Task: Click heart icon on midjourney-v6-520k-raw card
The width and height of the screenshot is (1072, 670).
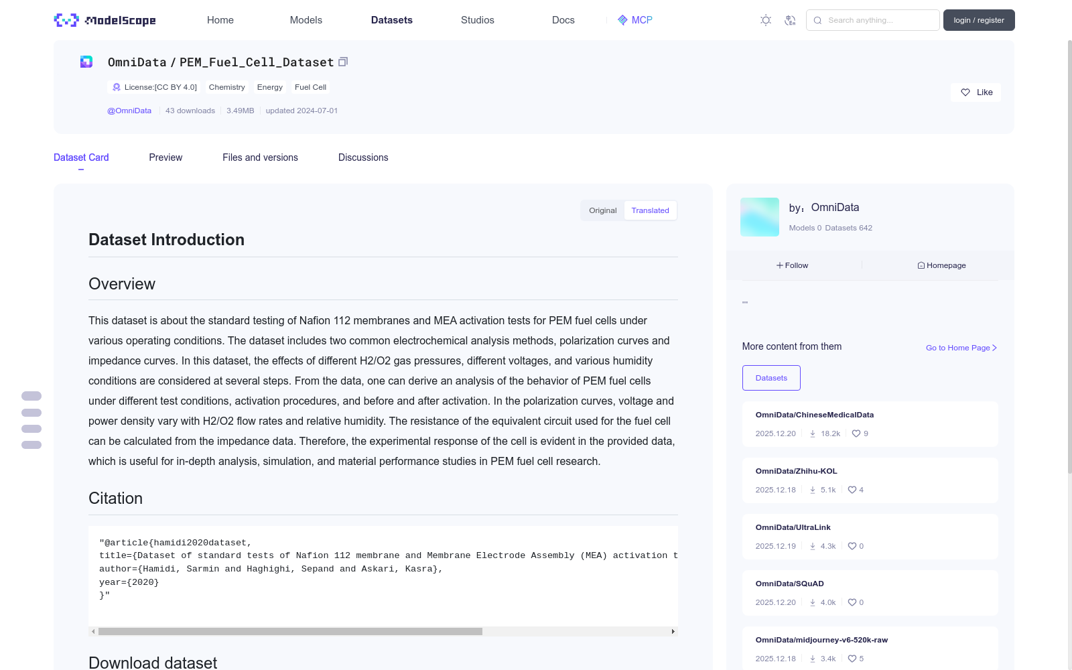Action: (852, 659)
